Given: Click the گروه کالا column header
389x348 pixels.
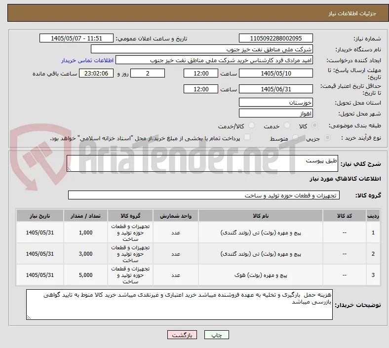Looking at the screenshot, I should pyautogui.click(x=130, y=216).
